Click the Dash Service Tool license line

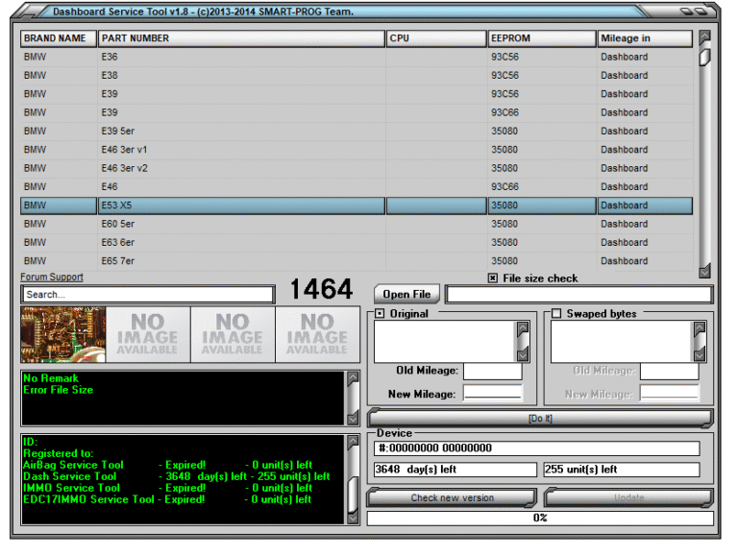(177, 476)
